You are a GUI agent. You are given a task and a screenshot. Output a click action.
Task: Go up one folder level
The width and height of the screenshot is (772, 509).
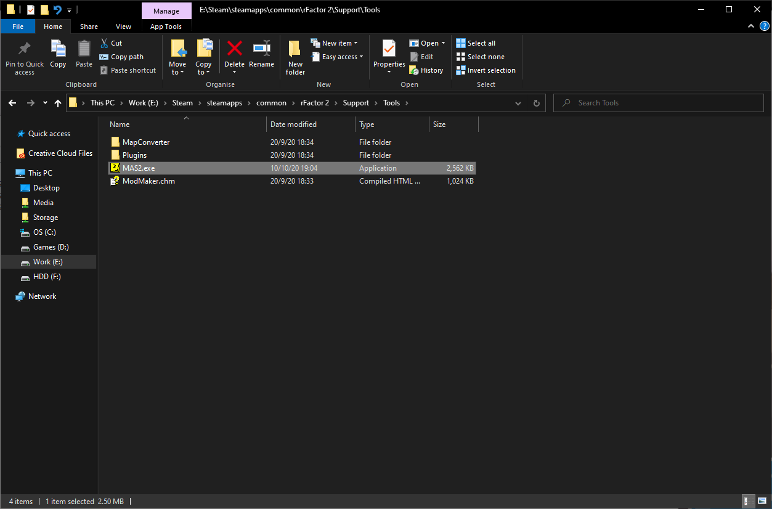(x=58, y=103)
